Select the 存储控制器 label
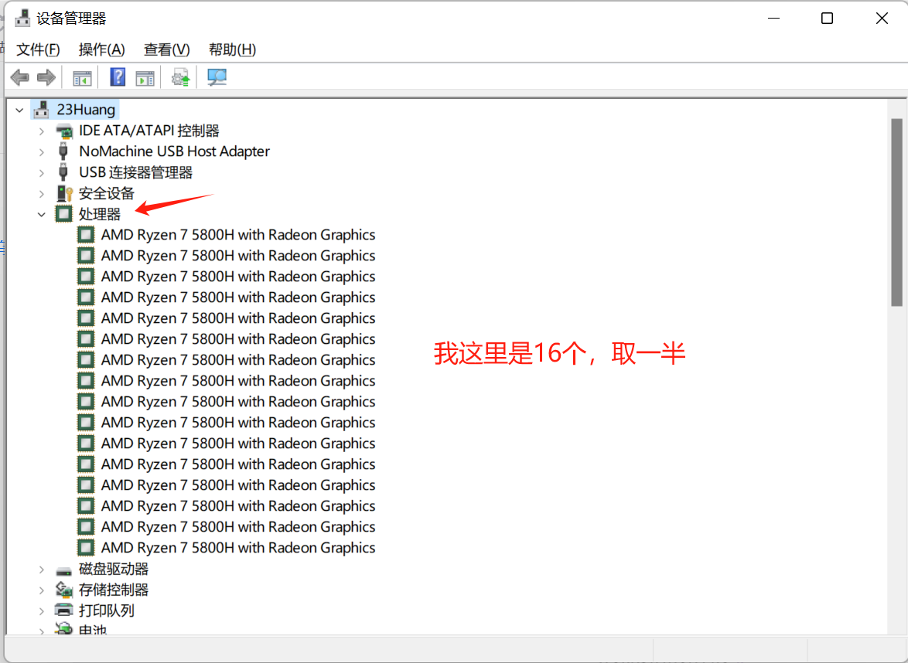 [x=114, y=590]
